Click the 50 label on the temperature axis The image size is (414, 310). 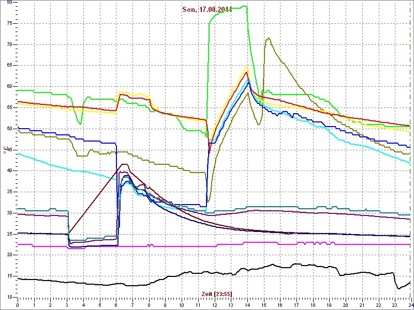click(x=9, y=129)
